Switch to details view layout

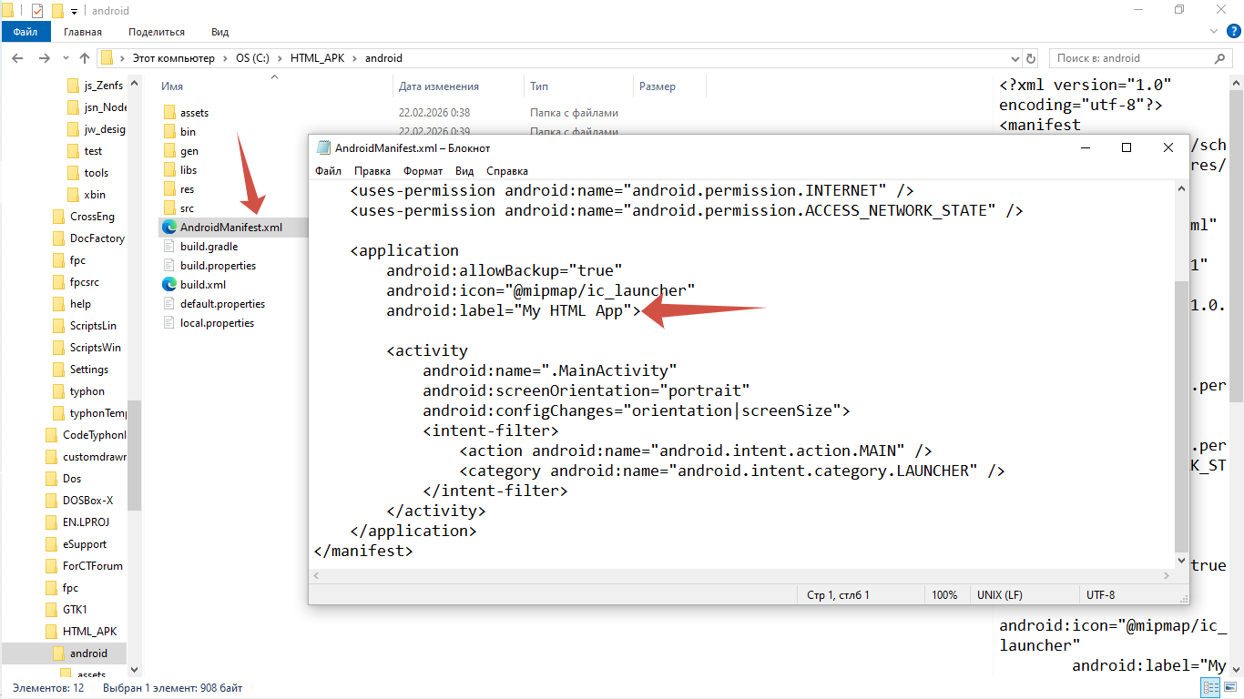pos(1211,688)
